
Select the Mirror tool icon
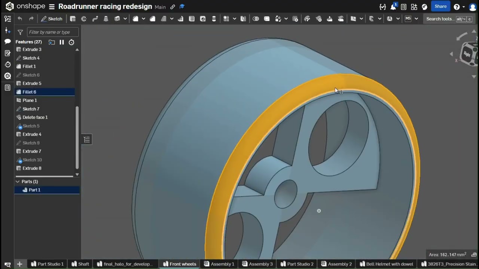(x=243, y=19)
